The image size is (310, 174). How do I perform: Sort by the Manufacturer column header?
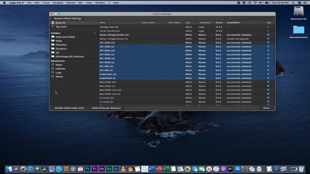(x=205, y=23)
